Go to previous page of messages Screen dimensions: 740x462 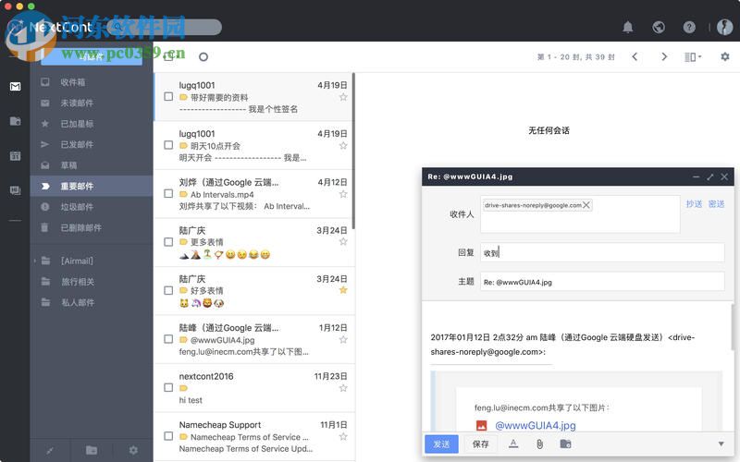coord(635,57)
